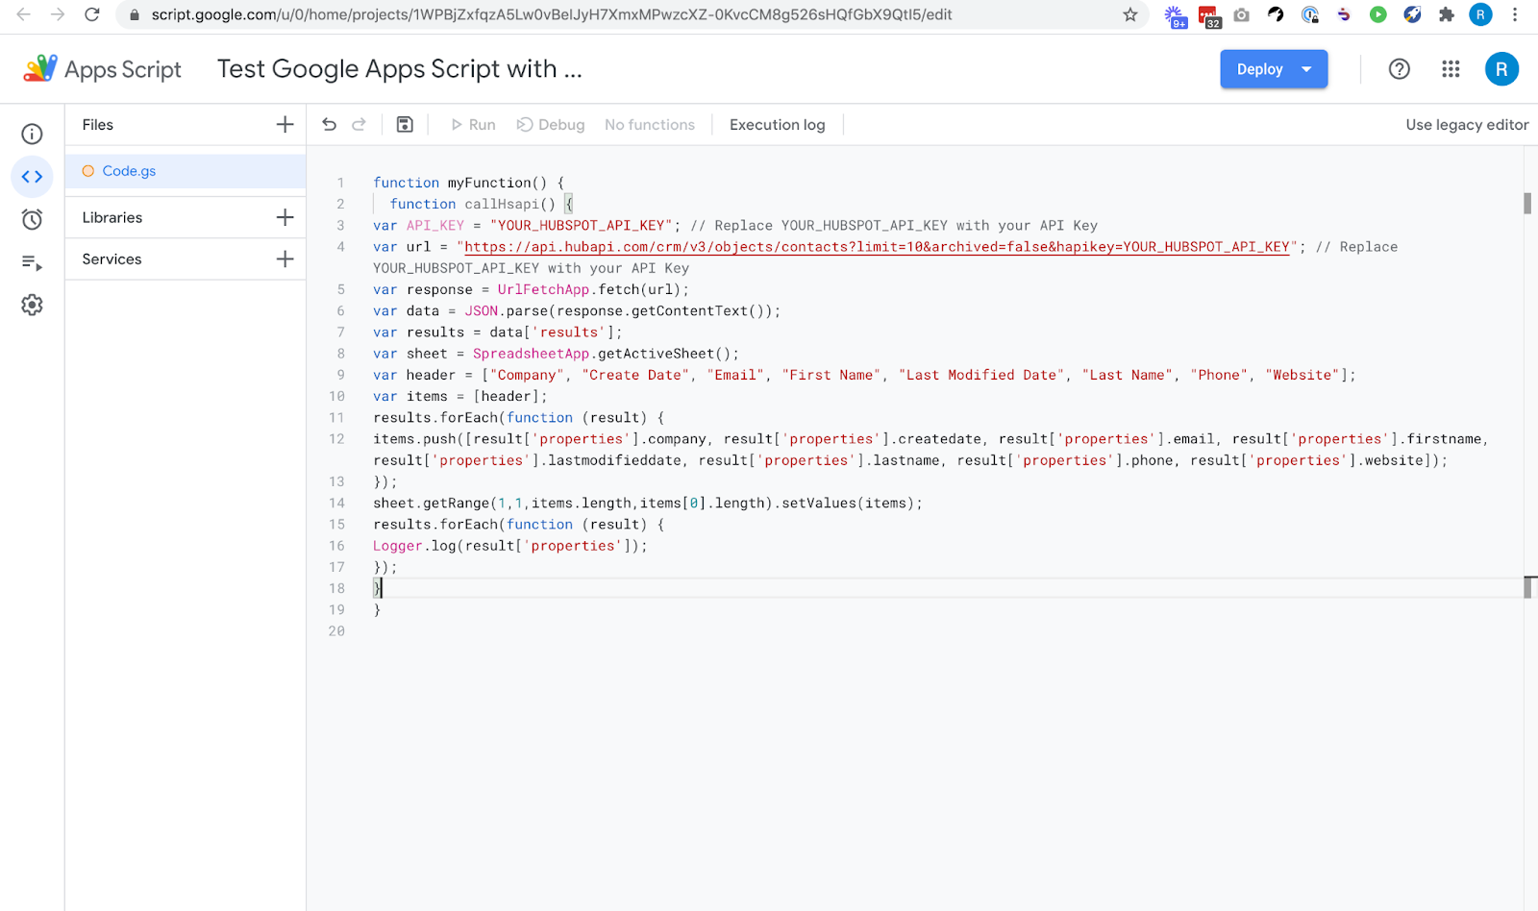Image resolution: width=1538 pixels, height=911 pixels.
Task: Click the Deploy button
Action: coord(1259,69)
